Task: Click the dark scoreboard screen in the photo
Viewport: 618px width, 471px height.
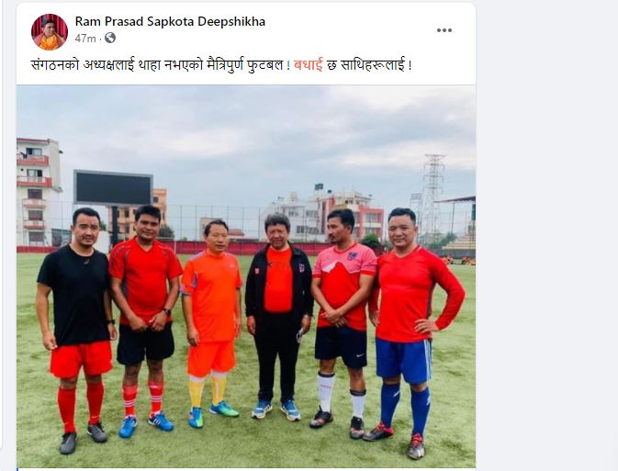Action: tap(113, 187)
